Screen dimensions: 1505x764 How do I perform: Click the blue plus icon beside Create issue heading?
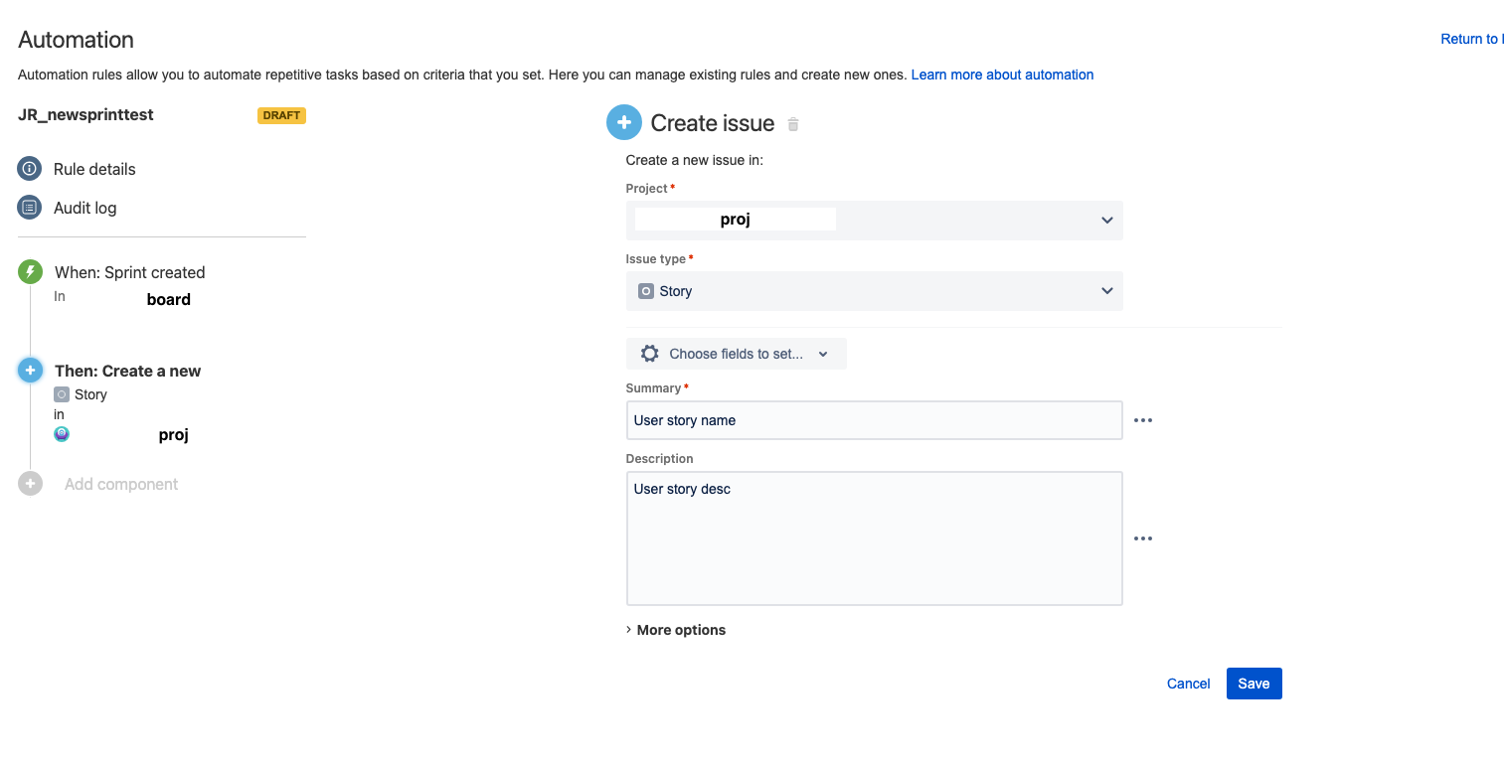coord(624,122)
